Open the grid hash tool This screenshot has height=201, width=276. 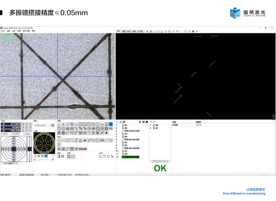pyautogui.click(x=59, y=149)
